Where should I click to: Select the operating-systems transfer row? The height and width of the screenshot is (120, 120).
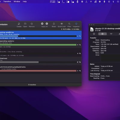click(41, 44)
